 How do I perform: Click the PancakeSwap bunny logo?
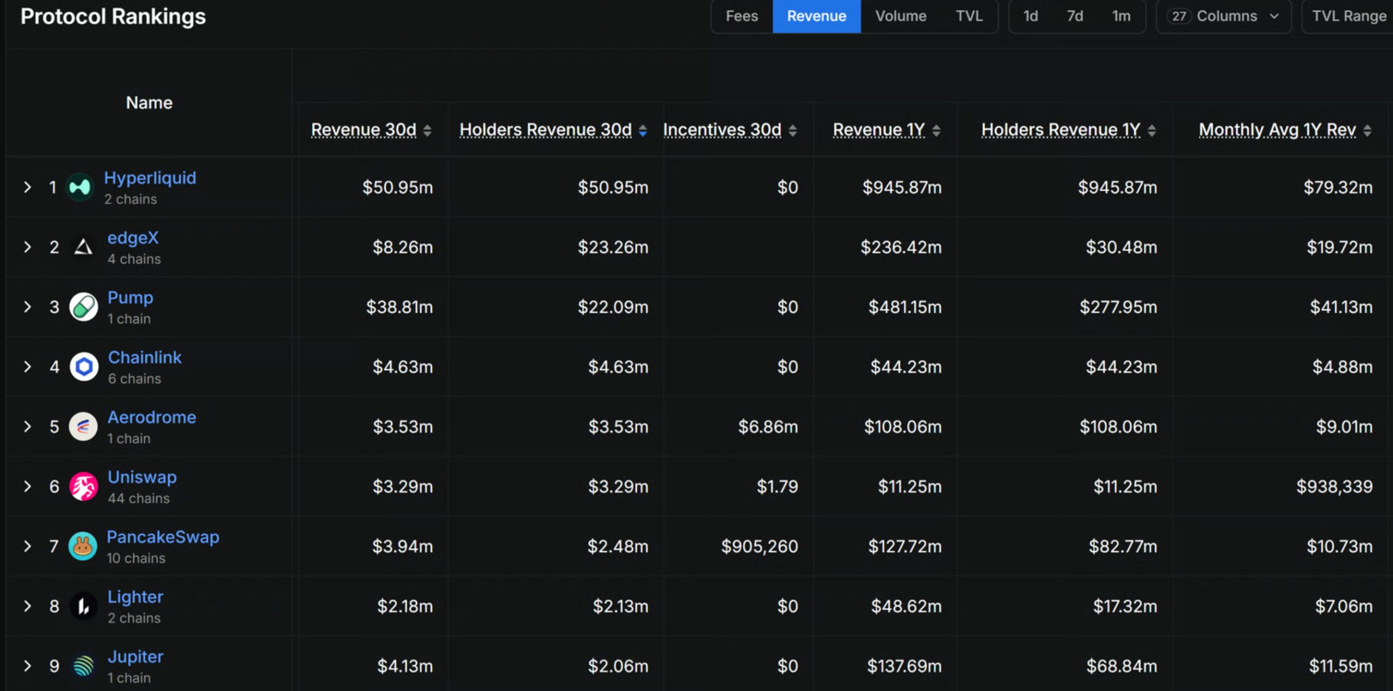click(83, 546)
